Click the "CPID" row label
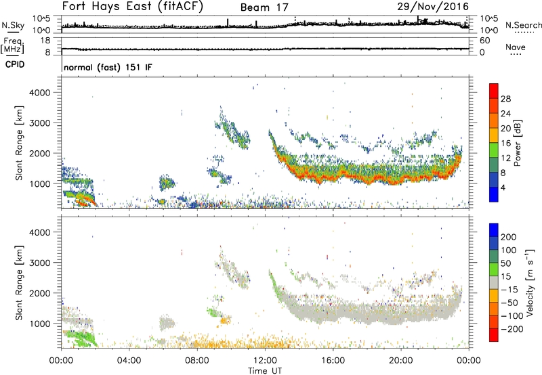542x375 pixels. coord(15,64)
